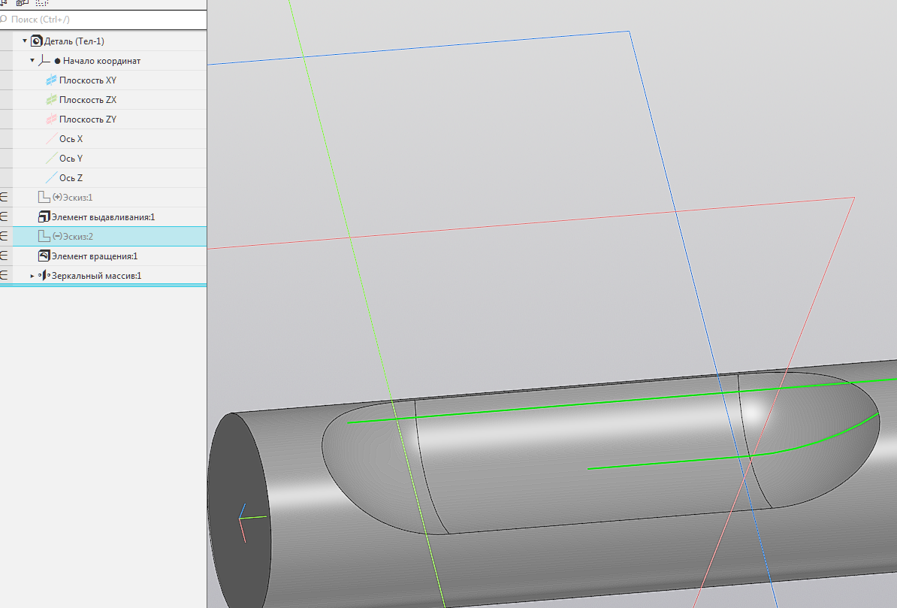Screen dimensions: 897x608
Task: Click the relation marker left of Зеркальный массив:1
Action: click(4, 275)
